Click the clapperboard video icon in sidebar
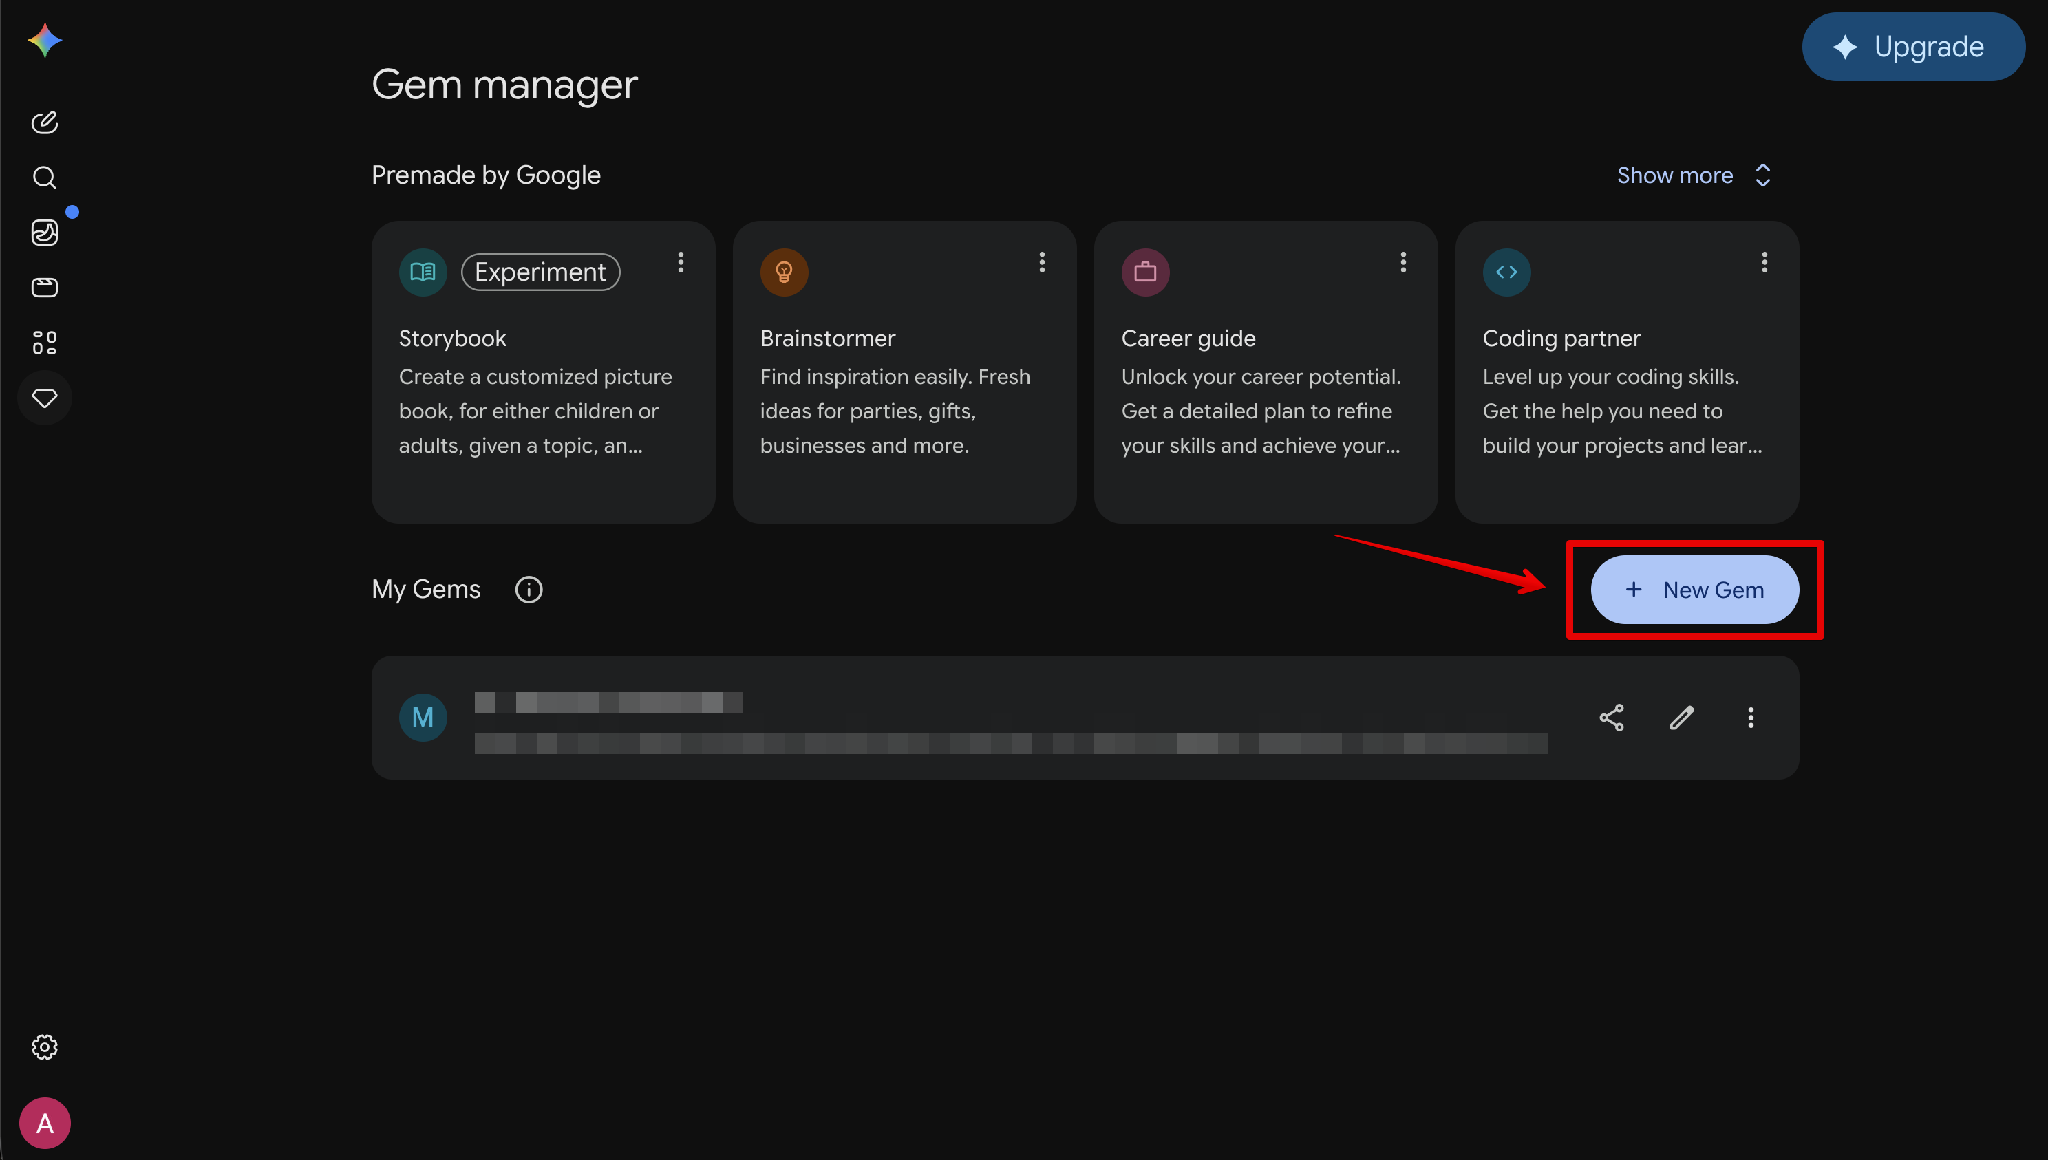The image size is (2048, 1160). (x=45, y=287)
